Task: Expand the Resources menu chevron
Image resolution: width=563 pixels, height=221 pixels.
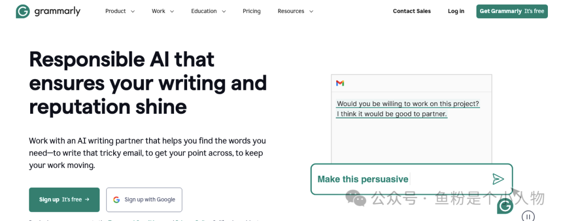Action: coord(311,11)
